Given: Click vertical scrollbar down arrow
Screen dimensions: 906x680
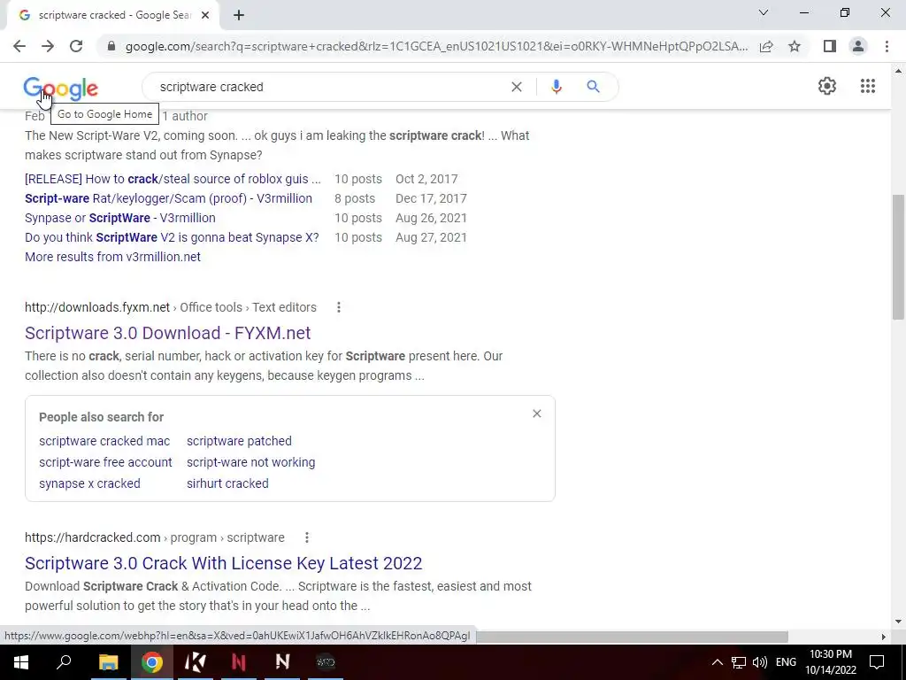Looking at the screenshot, I should pos(898,622).
